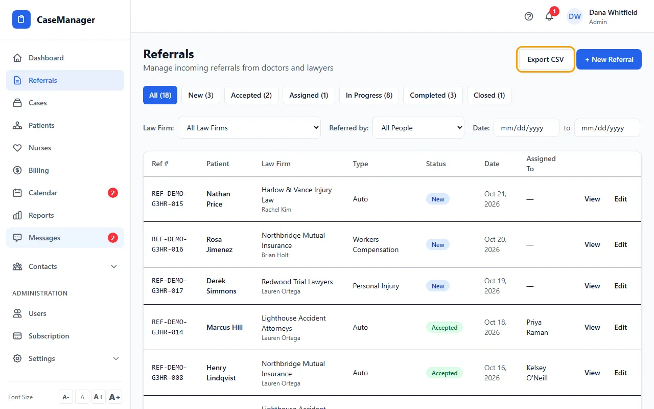The image size is (654, 409).
Task: Open the help question mark icon
Action: [x=529, y=16]
